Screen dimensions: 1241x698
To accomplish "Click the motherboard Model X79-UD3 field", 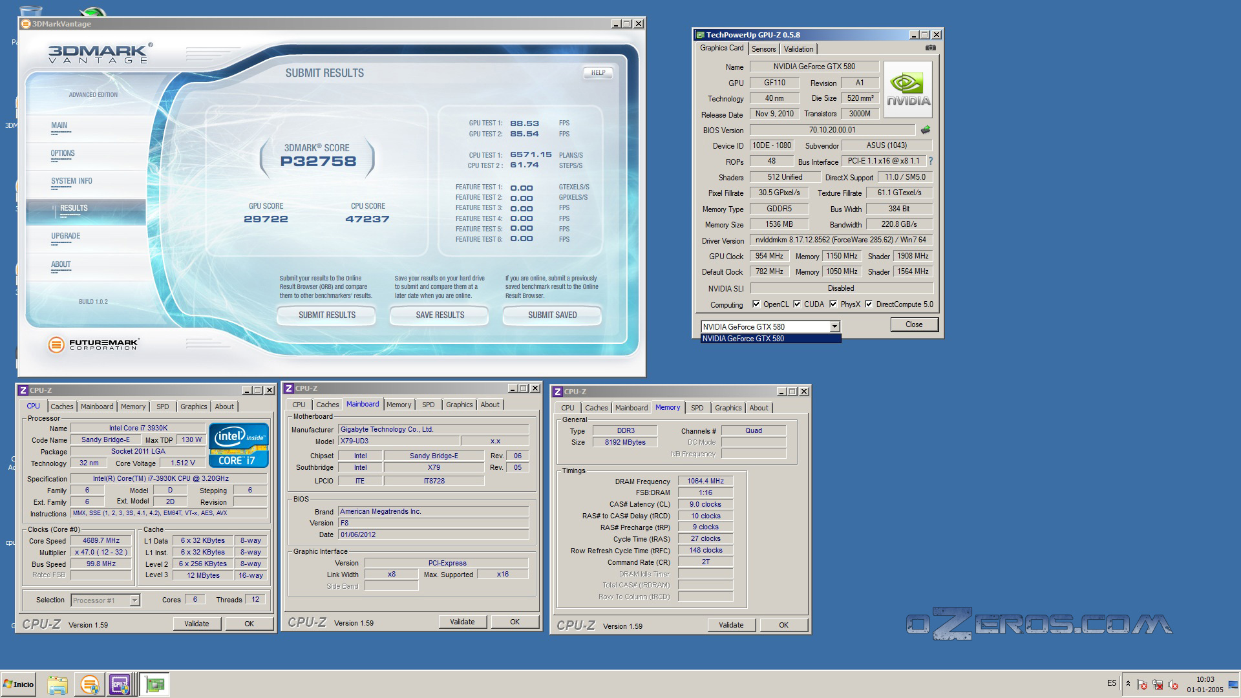I will tap(399, 441).
